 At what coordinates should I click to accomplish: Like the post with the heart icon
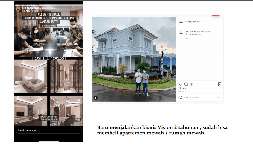(180, 84)
